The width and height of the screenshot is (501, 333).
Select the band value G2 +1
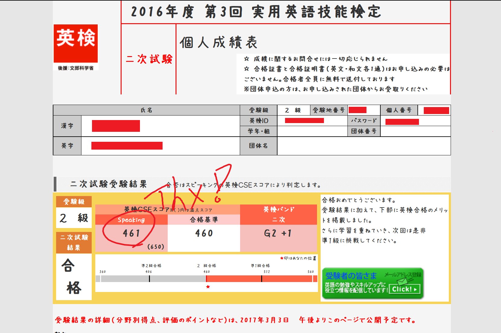pos(278,233)
